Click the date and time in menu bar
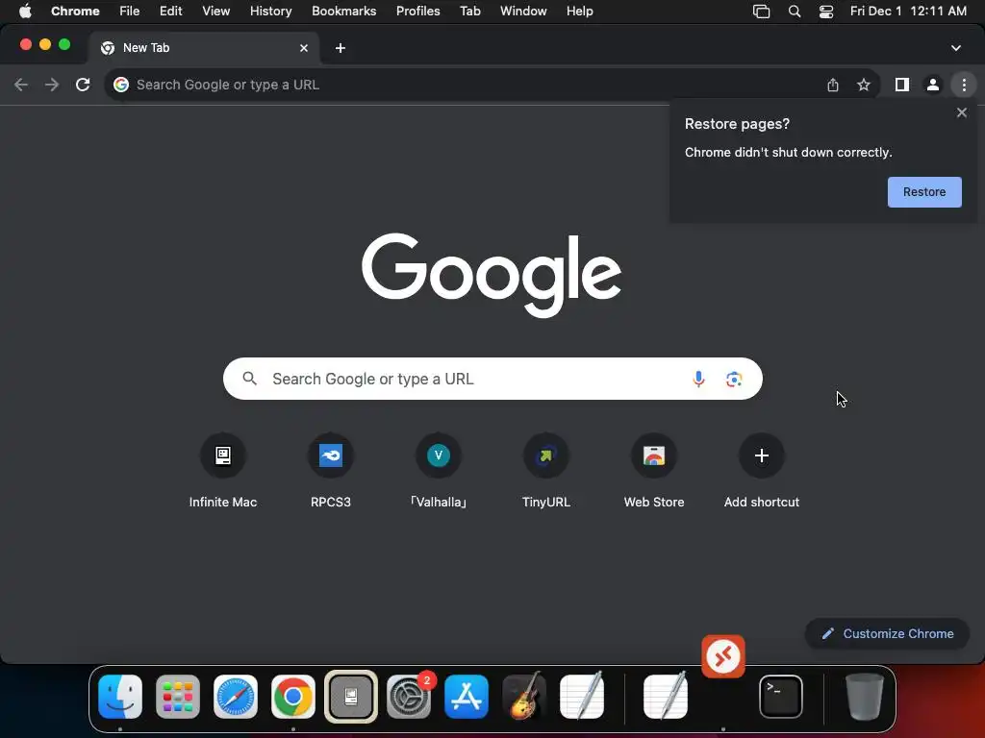The height and width of the screenshot is (738, 985). (908, 12)
